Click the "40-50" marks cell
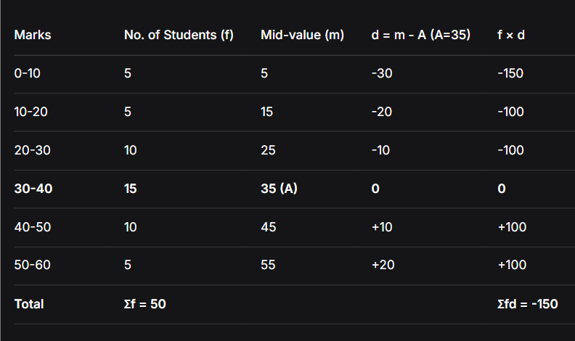 coord(32,227)
